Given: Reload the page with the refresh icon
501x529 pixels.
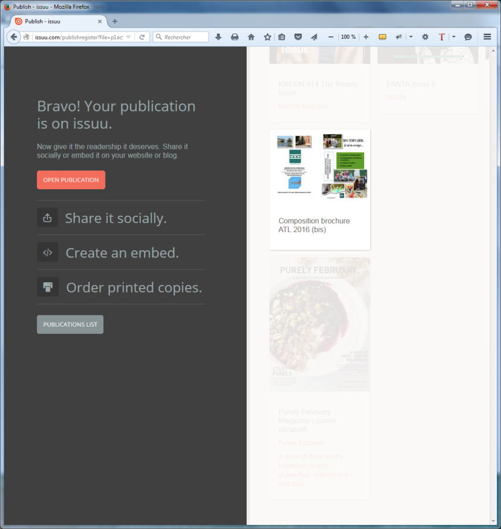Looking at the screenshot, I should 142,37.
